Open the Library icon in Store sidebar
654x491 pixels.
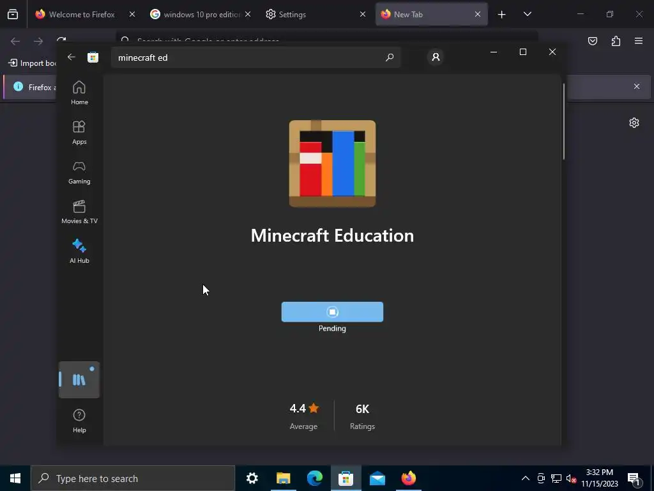click(x=79, y=380)
